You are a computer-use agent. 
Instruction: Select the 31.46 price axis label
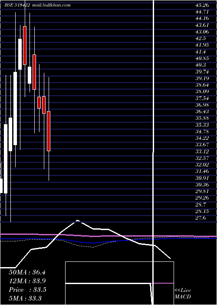click(x=202, y=171)
